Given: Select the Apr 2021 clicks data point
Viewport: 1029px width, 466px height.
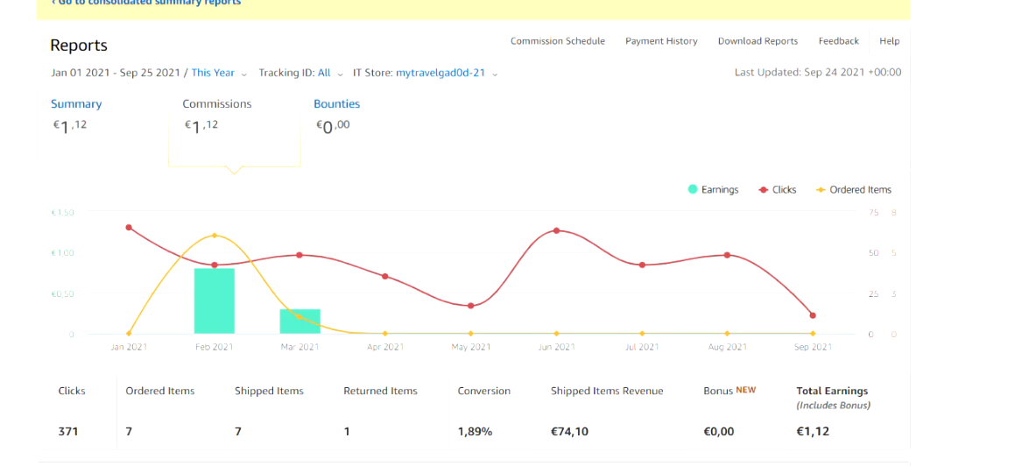Looking at the screenshot, I should (385, 276).
